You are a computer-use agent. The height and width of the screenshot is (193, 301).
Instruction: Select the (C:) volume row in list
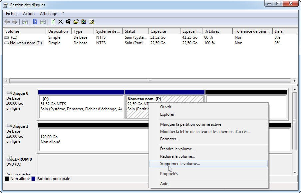[x=14, y=37]
